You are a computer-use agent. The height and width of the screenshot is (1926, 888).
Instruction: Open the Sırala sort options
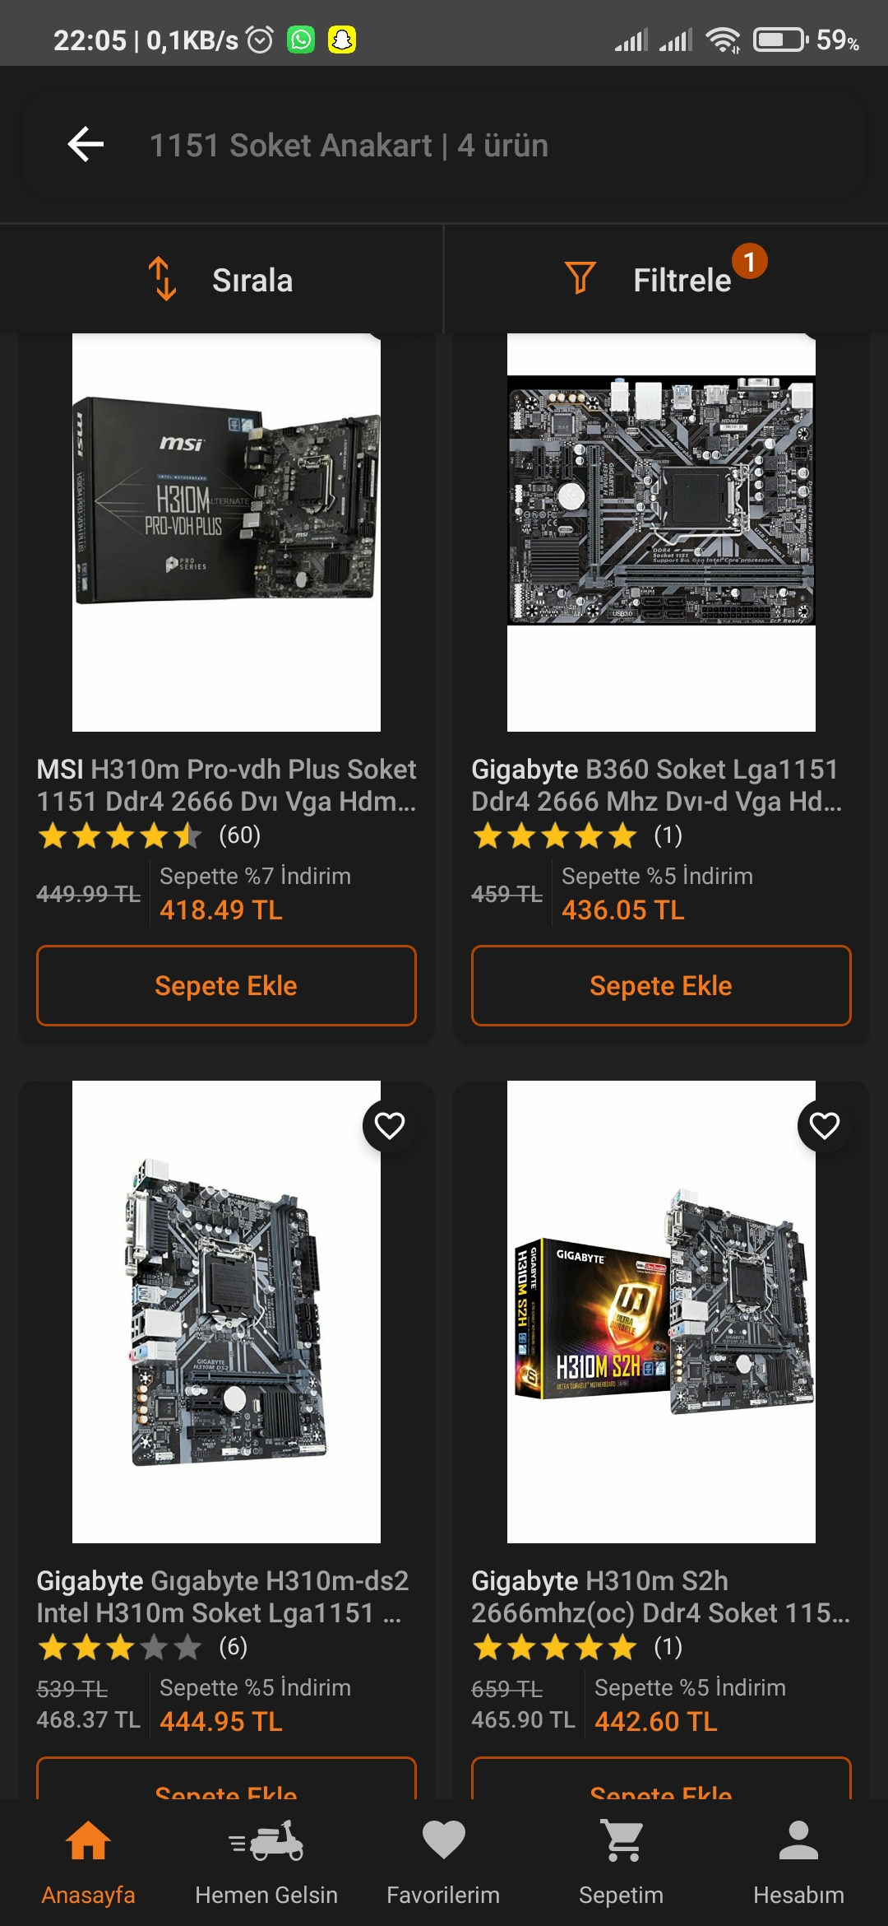tap(221, 280)
